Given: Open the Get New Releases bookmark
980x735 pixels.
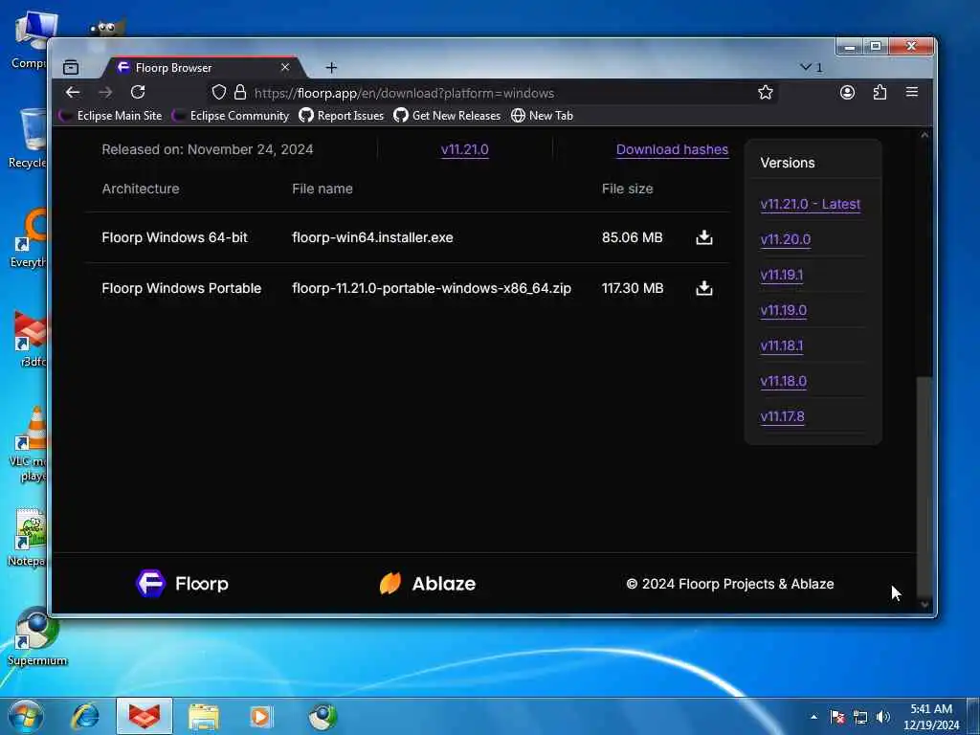Looking at the screenshot, I should pos(447,116).
